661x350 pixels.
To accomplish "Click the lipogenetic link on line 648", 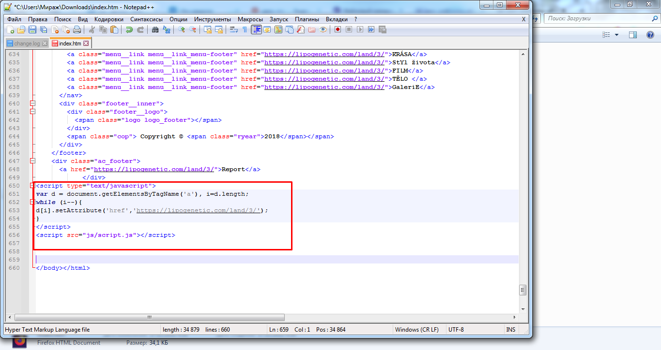I will pyautogui.click(x=154, y=169).
